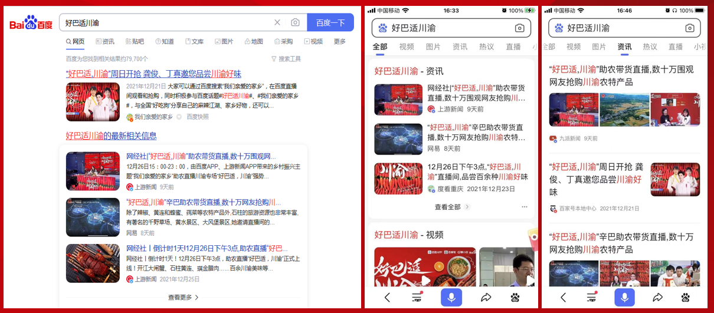This screenshot has height=313, width=714.
Task: Open the 贴吧 tab on desktop Baidu
Action: point(135,41)
